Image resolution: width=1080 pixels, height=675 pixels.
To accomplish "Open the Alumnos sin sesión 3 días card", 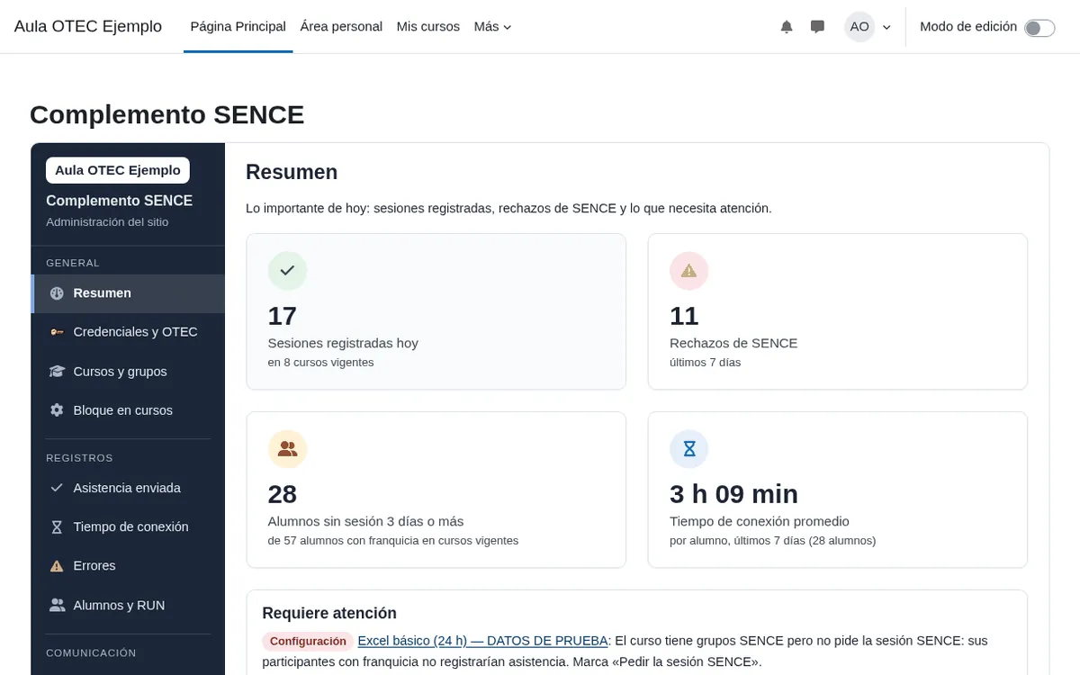I will (436, 490).
